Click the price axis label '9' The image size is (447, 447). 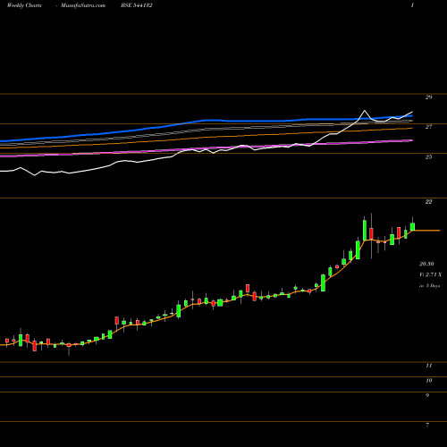[x=427, y=395]
